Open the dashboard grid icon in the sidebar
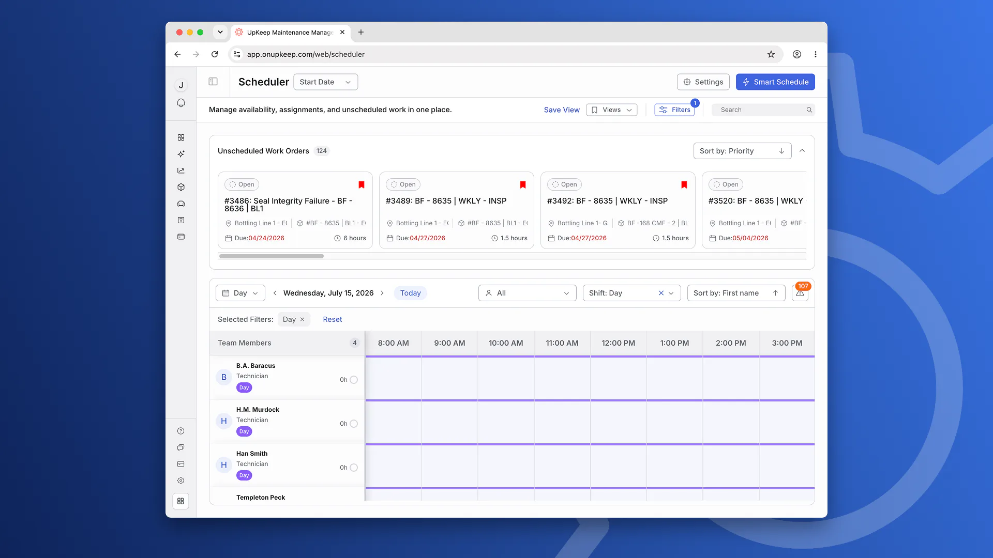Screen dimensions: 993x558 click(x=181, y=137)
